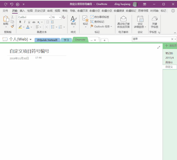Screen dimensions: 177x160
Task: Click the Copy icon in clipboard group
Action: [12, 22]
